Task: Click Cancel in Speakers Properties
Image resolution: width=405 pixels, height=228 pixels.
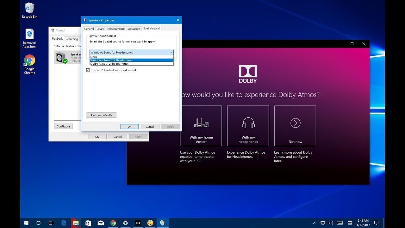Action: (x=150, y=127)
